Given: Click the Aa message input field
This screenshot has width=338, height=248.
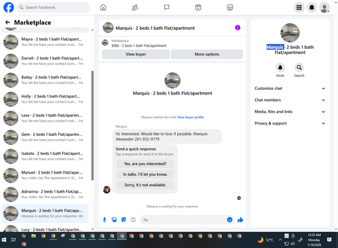Looking at the screenshot, I should 183,220.
